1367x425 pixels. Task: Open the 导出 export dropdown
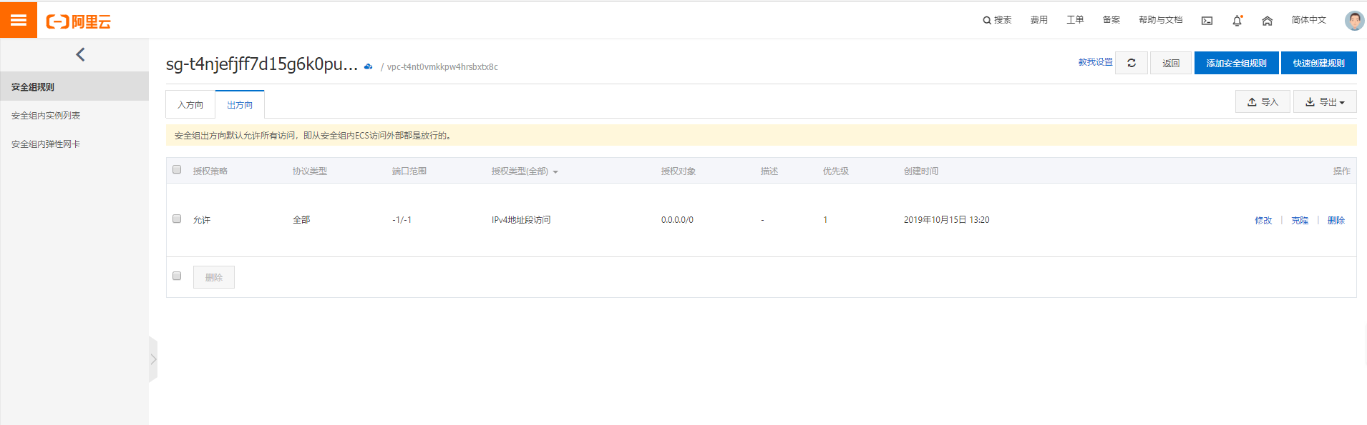[x=1325, y=102]
